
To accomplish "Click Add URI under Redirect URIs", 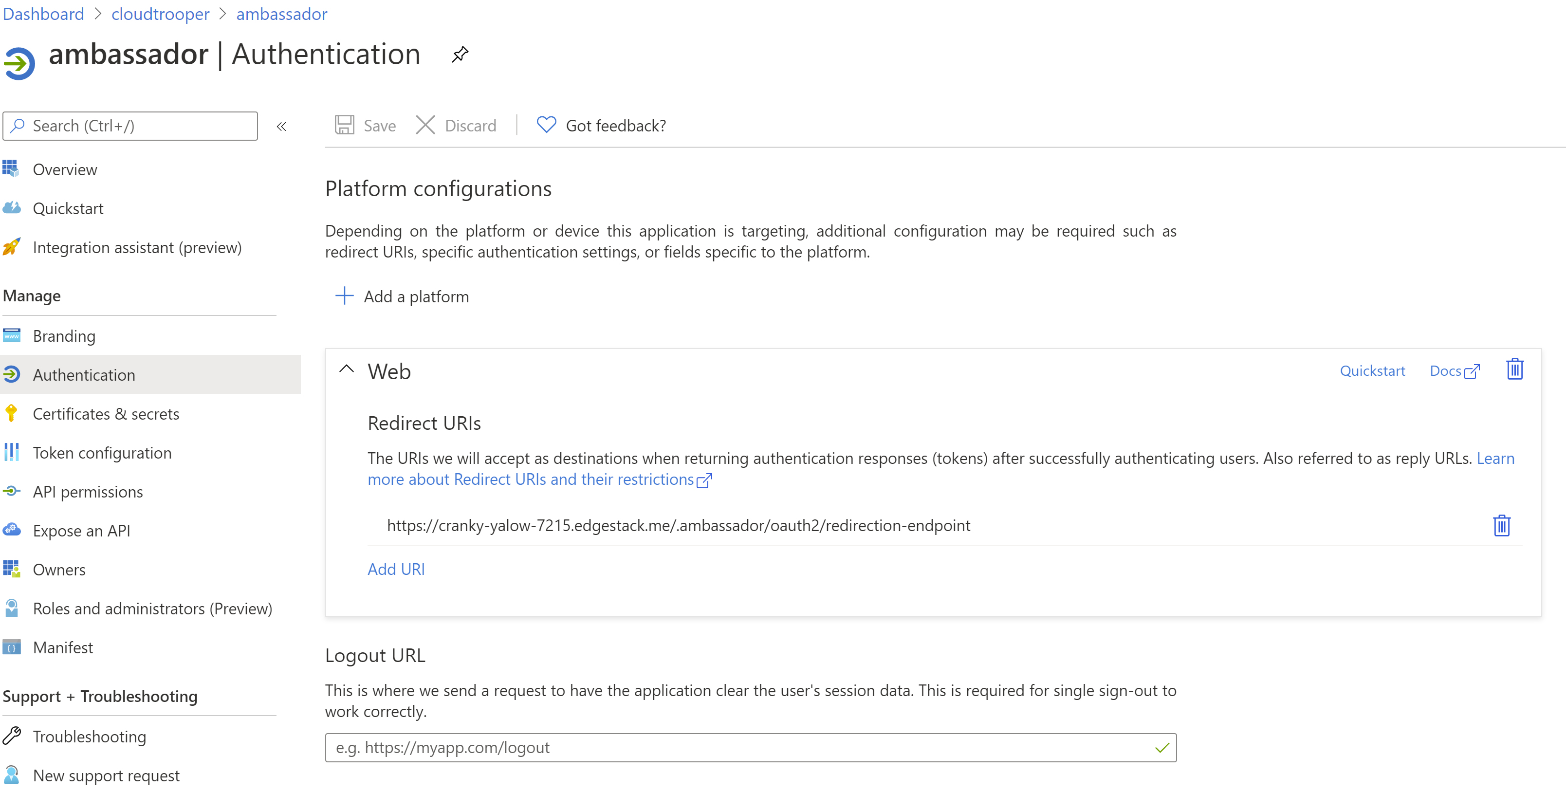I will coord(396,569).
